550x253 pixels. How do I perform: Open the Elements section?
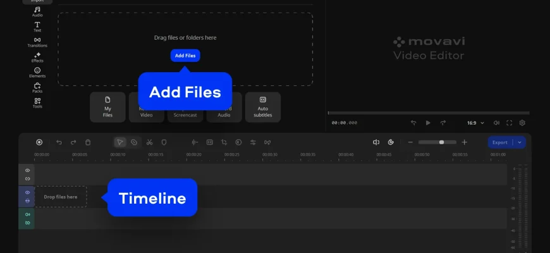point(37,73)
